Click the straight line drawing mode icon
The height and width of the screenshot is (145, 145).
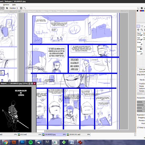coord(25,8)
